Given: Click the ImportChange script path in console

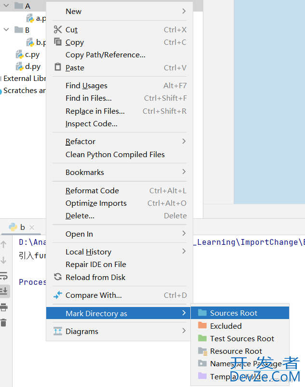Looking at the screenshot, I should pyautogui.click(x=249, y=242).
